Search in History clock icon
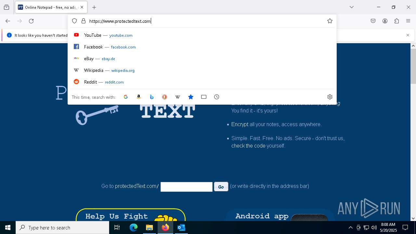 (217, 97)
